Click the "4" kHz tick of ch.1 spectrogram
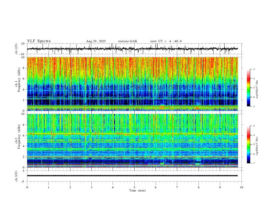Viewport: 272px width, 210px height. click(x=24, y=90)
